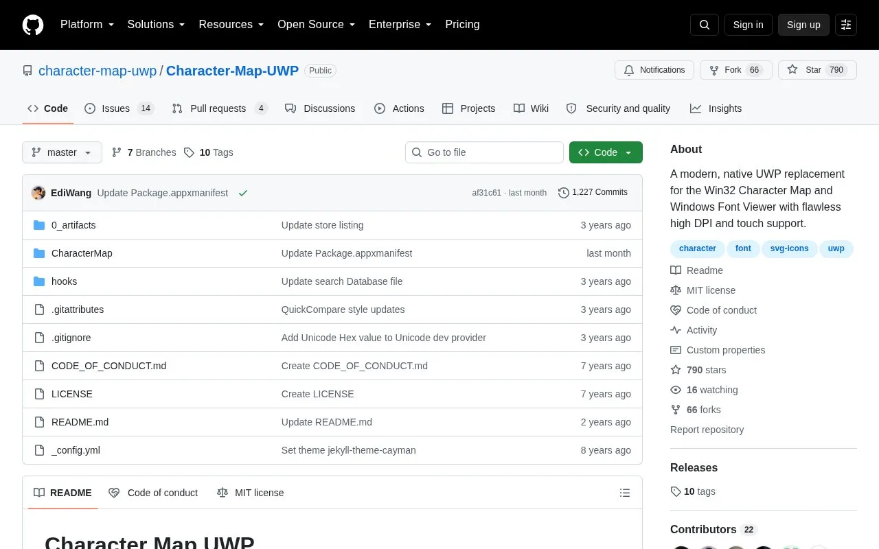The height and width of the screenshot is (549, 879).
Task: Click the svg-icons topic tag
Action: tap(789, 248)
